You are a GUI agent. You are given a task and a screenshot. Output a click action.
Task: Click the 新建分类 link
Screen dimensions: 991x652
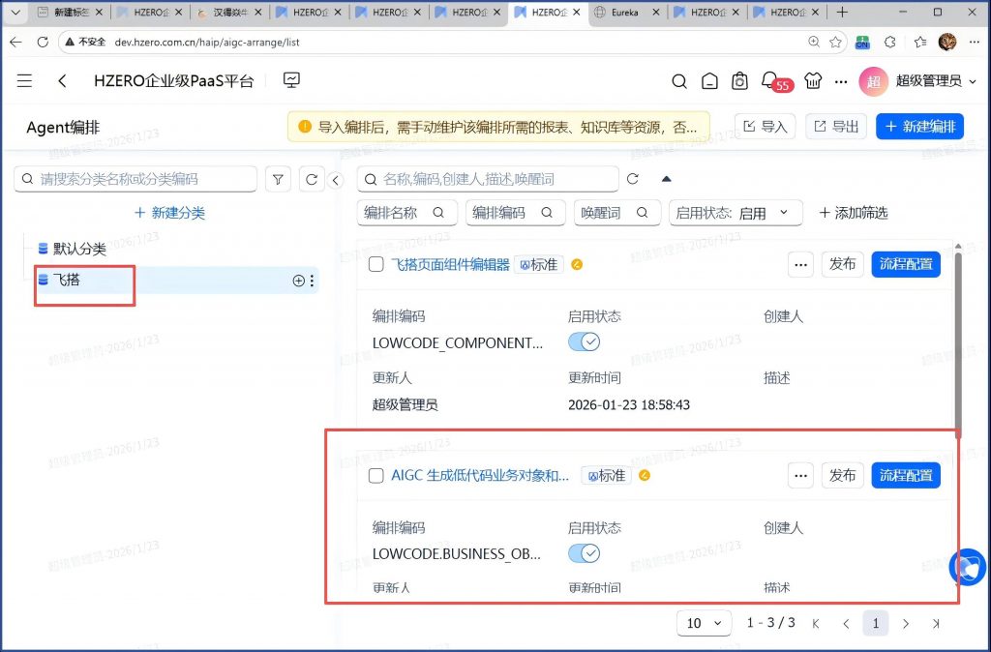169,213
